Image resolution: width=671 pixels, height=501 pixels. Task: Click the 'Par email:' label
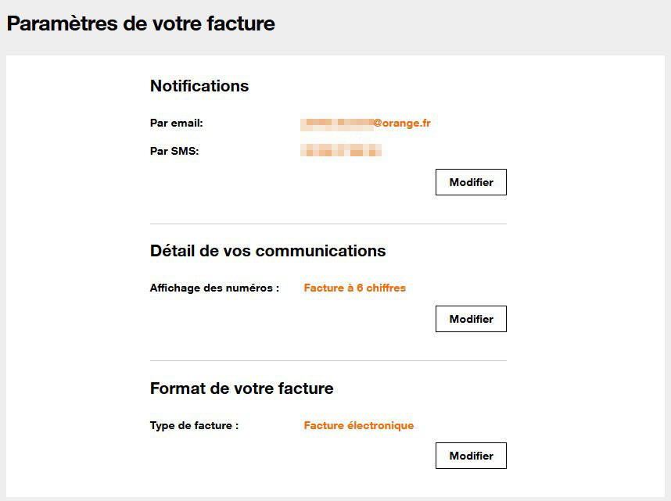177,123
